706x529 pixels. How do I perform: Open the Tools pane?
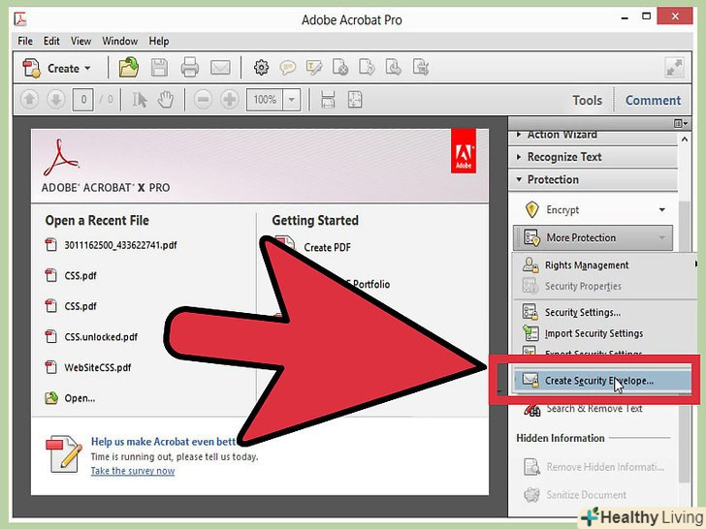pos(587,100)
